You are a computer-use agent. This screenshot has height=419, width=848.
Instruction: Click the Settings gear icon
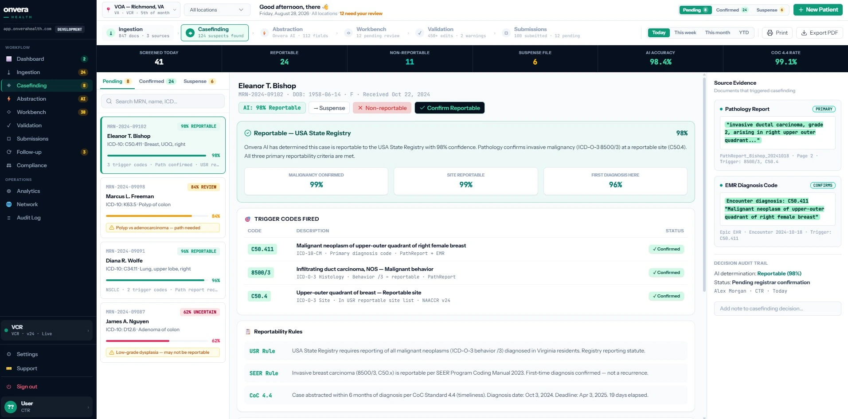[x=9, y=354]
